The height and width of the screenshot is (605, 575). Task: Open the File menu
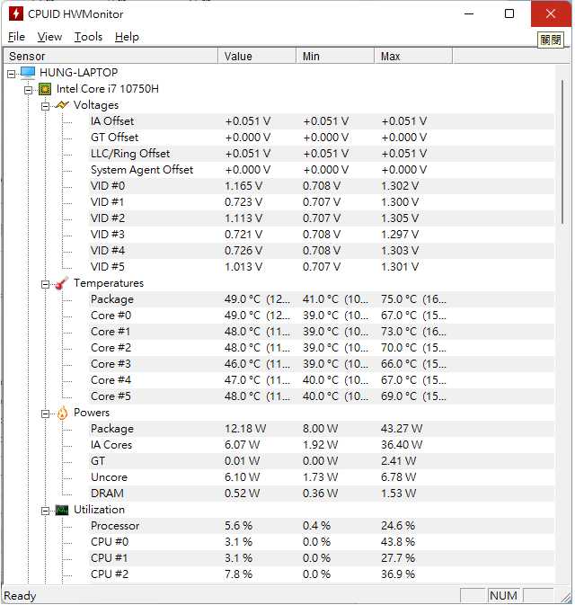pyautogui.click(x=16, y=37)
